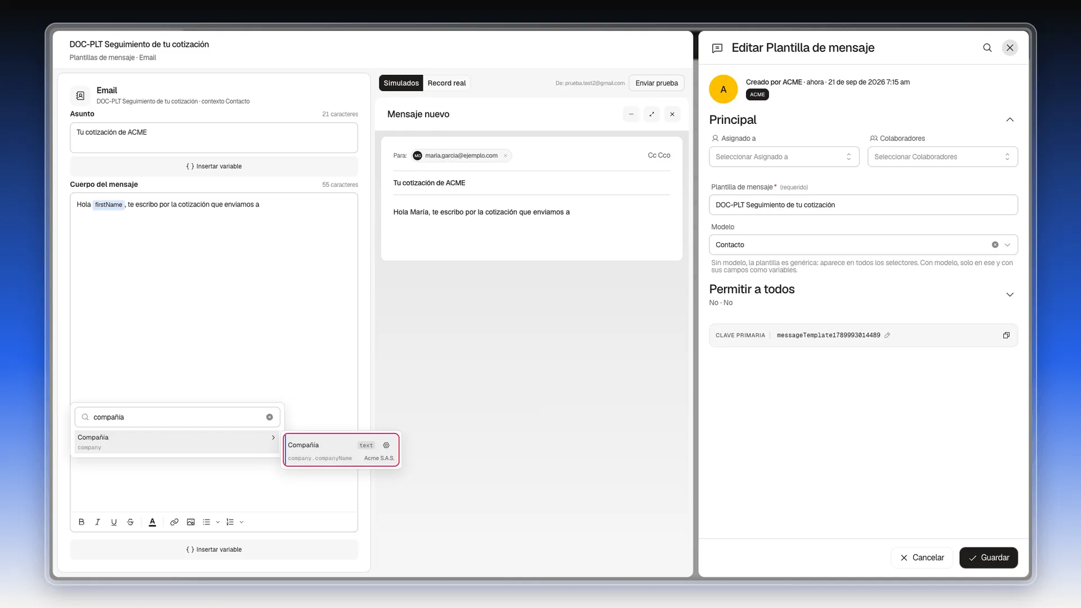
Task: Clear the compañía search field
Action: click(x=270, y=417)
